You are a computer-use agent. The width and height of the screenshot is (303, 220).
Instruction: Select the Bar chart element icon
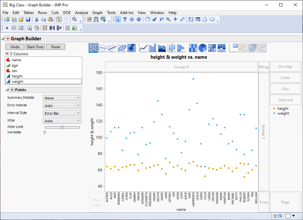(x=152, y=48)
